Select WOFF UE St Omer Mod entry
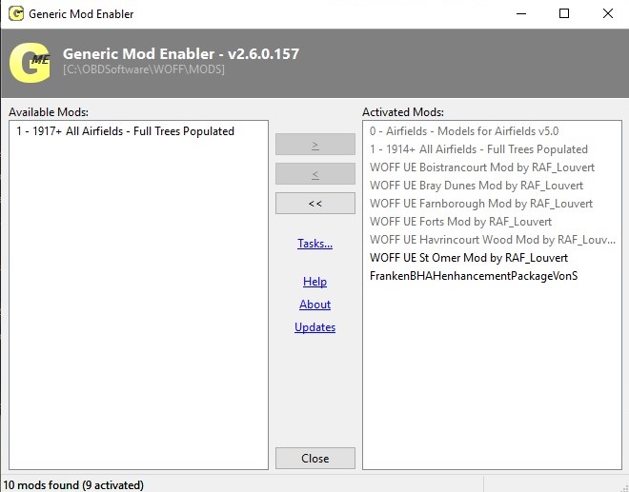Image resolution: width=629 pixels, height=492 pixels. (469, 258)
